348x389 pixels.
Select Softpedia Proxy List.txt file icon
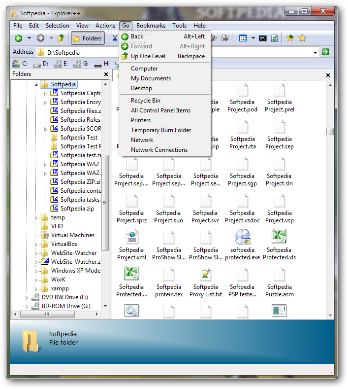(x=206, y=275)
